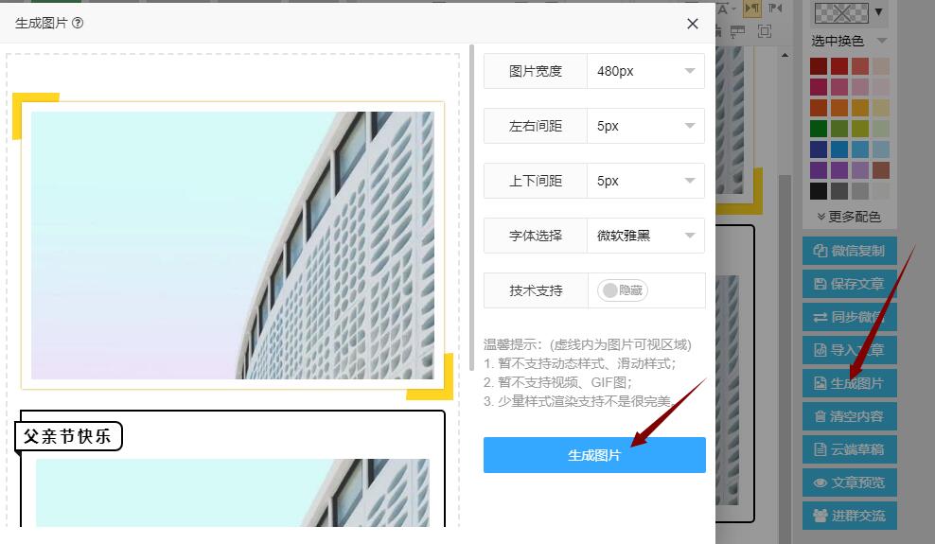
Task: Open the 左右间距 dropdown
Action: click(x=645, y=126)
